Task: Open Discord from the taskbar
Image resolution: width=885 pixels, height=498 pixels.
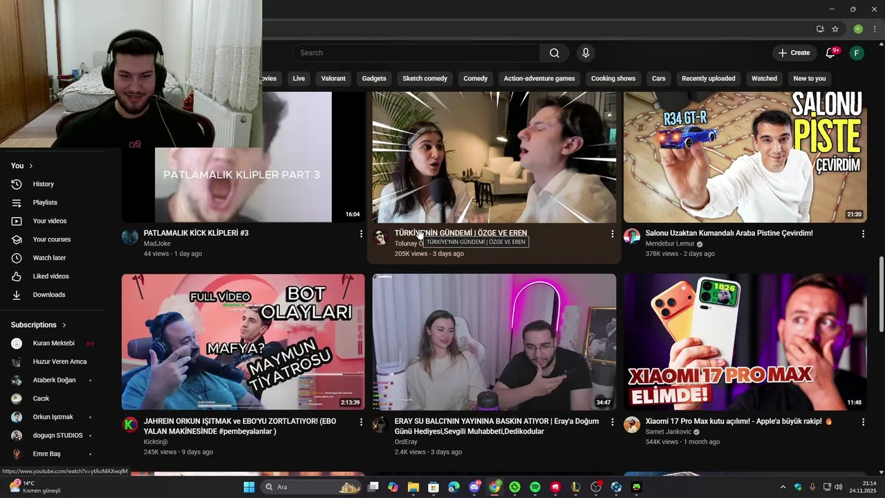Action: 474,487
